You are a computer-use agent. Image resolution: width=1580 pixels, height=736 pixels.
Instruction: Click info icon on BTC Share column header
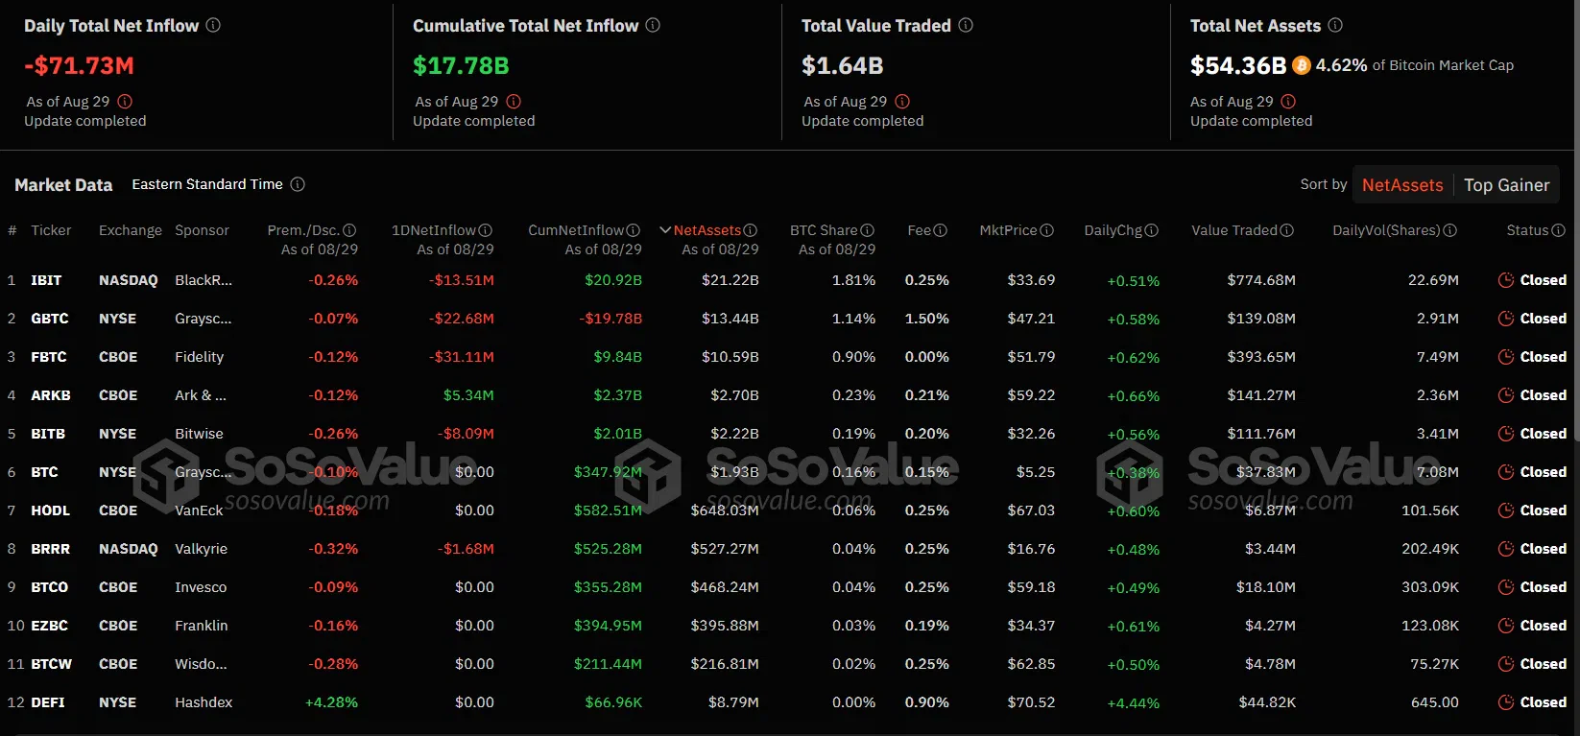[868, 230]
